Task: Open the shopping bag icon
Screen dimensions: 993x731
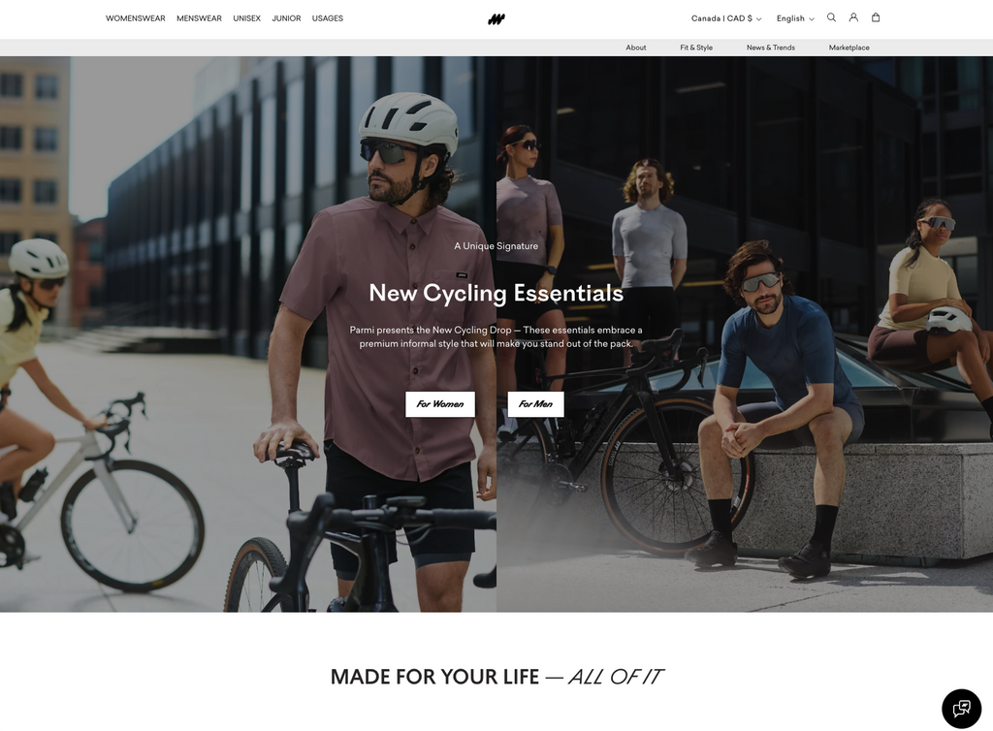Action: click(876, 17)
